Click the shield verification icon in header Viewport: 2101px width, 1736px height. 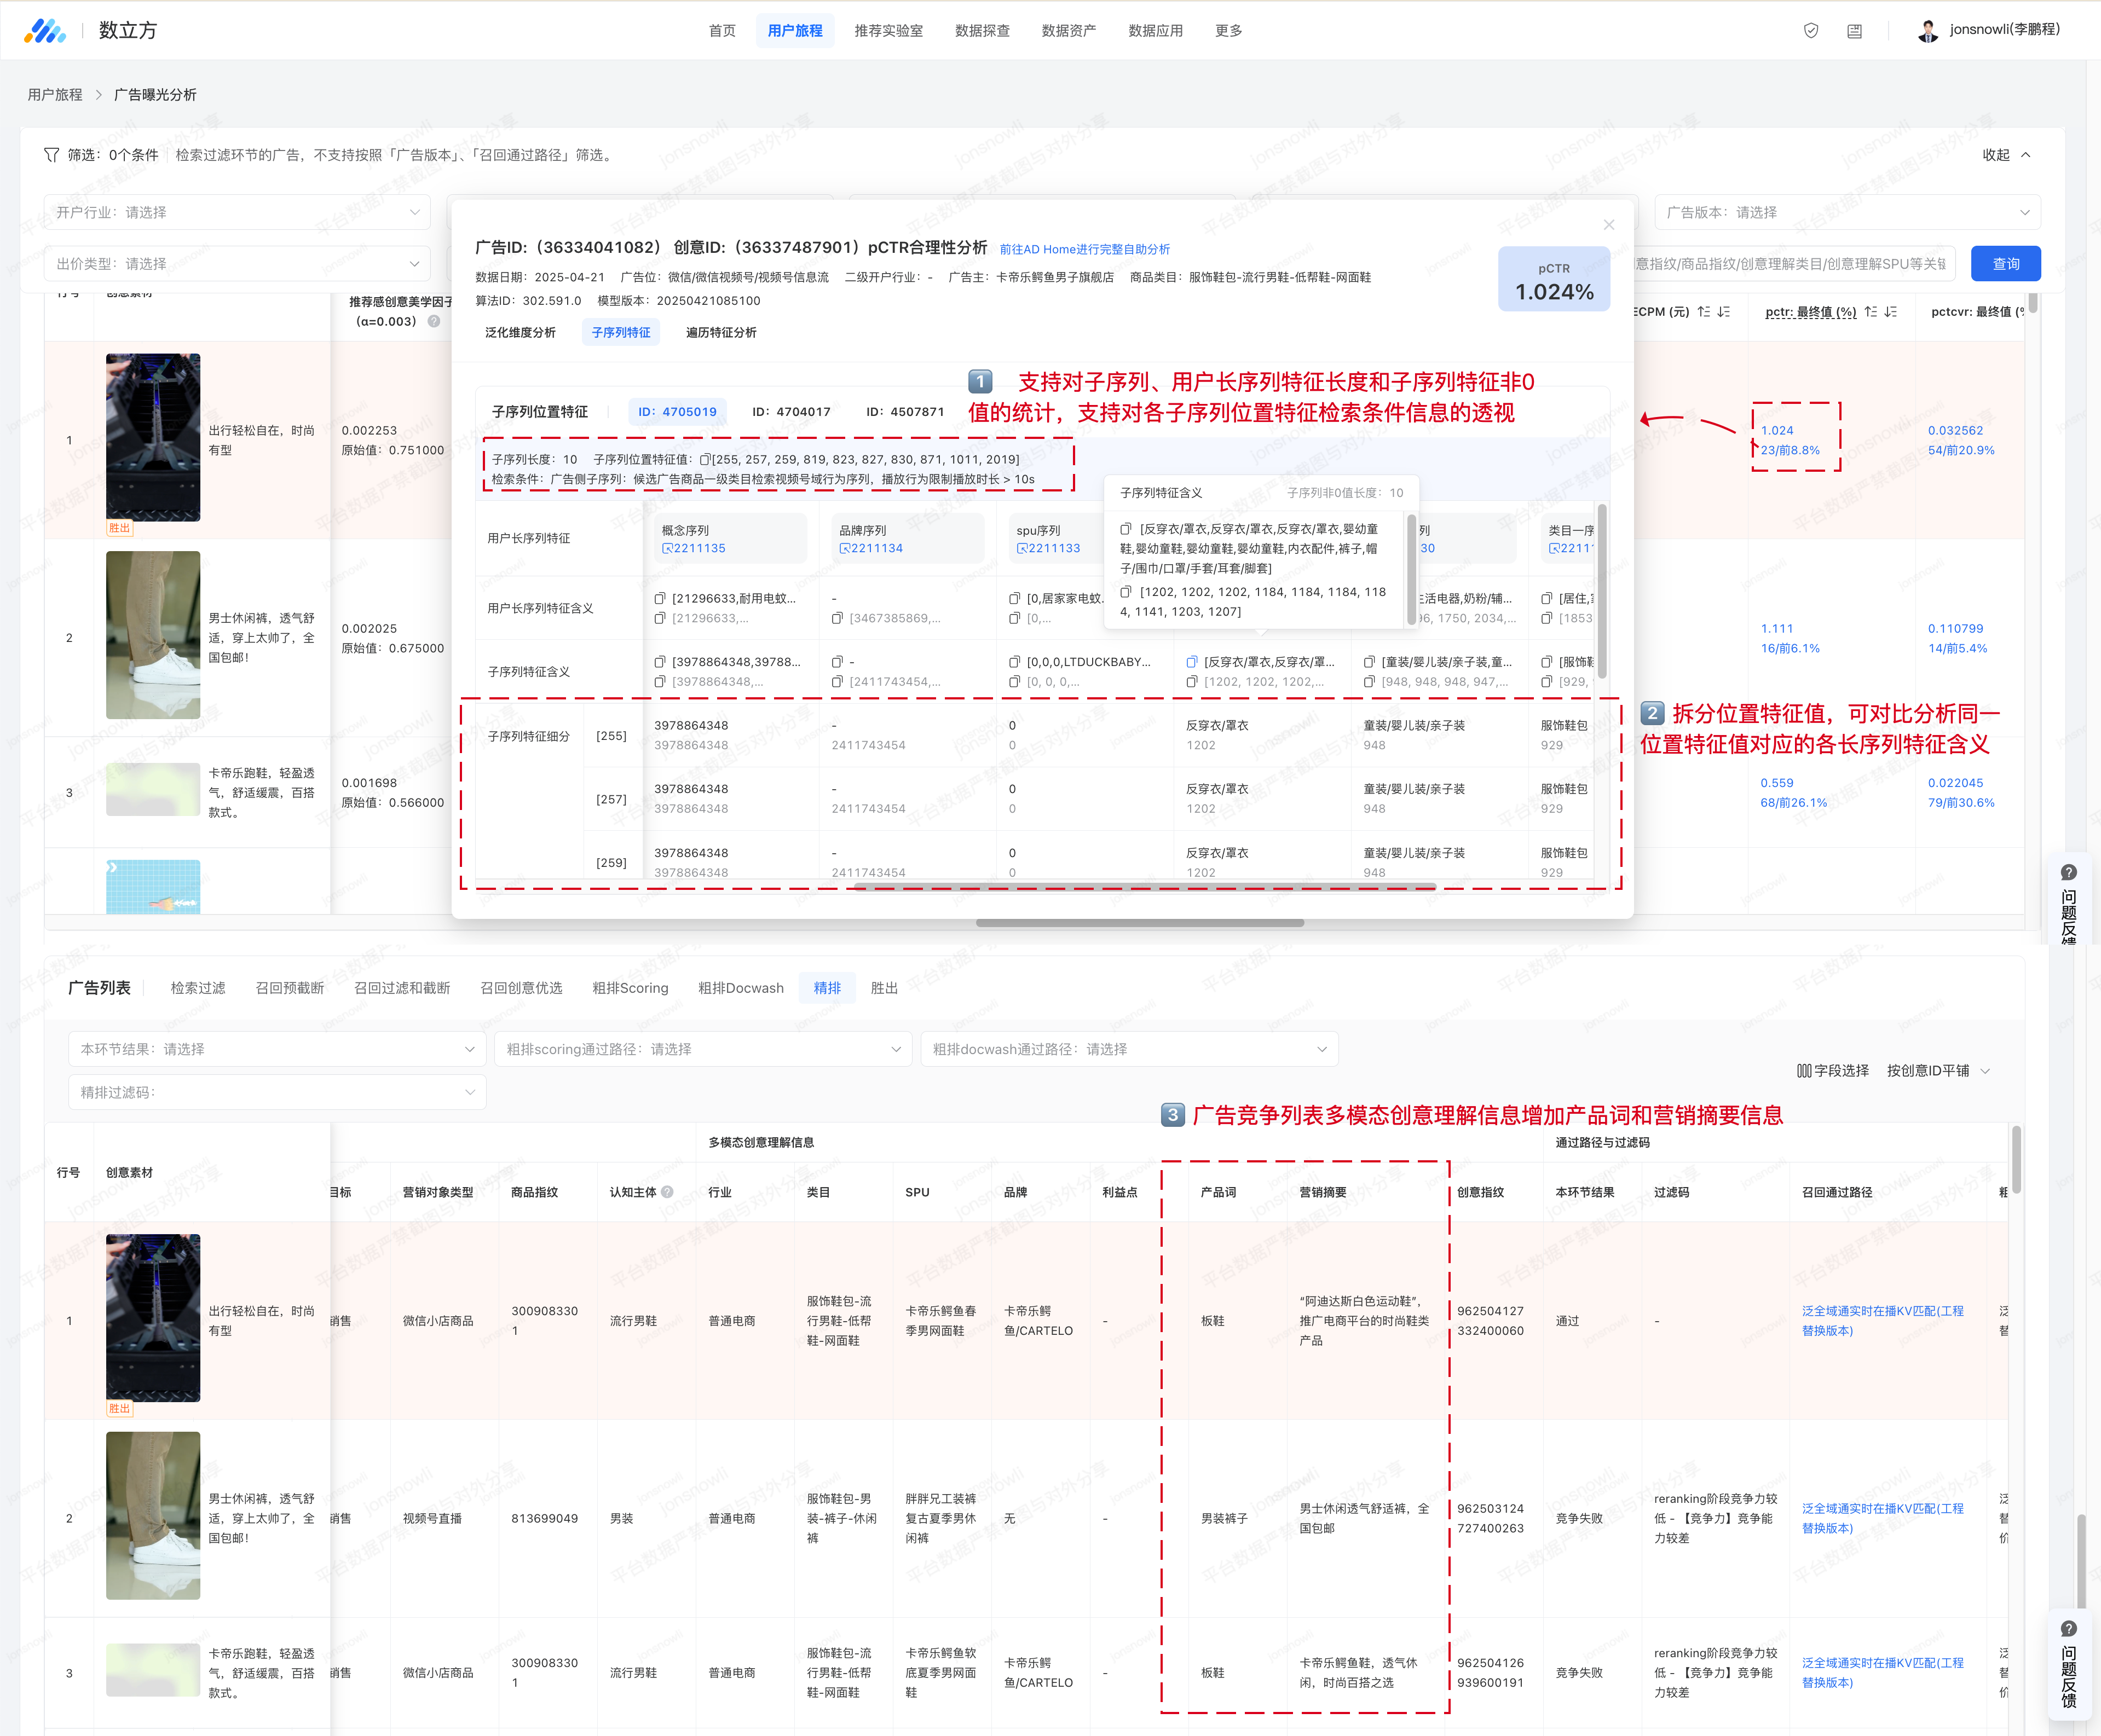click(x=1810, y=31)
